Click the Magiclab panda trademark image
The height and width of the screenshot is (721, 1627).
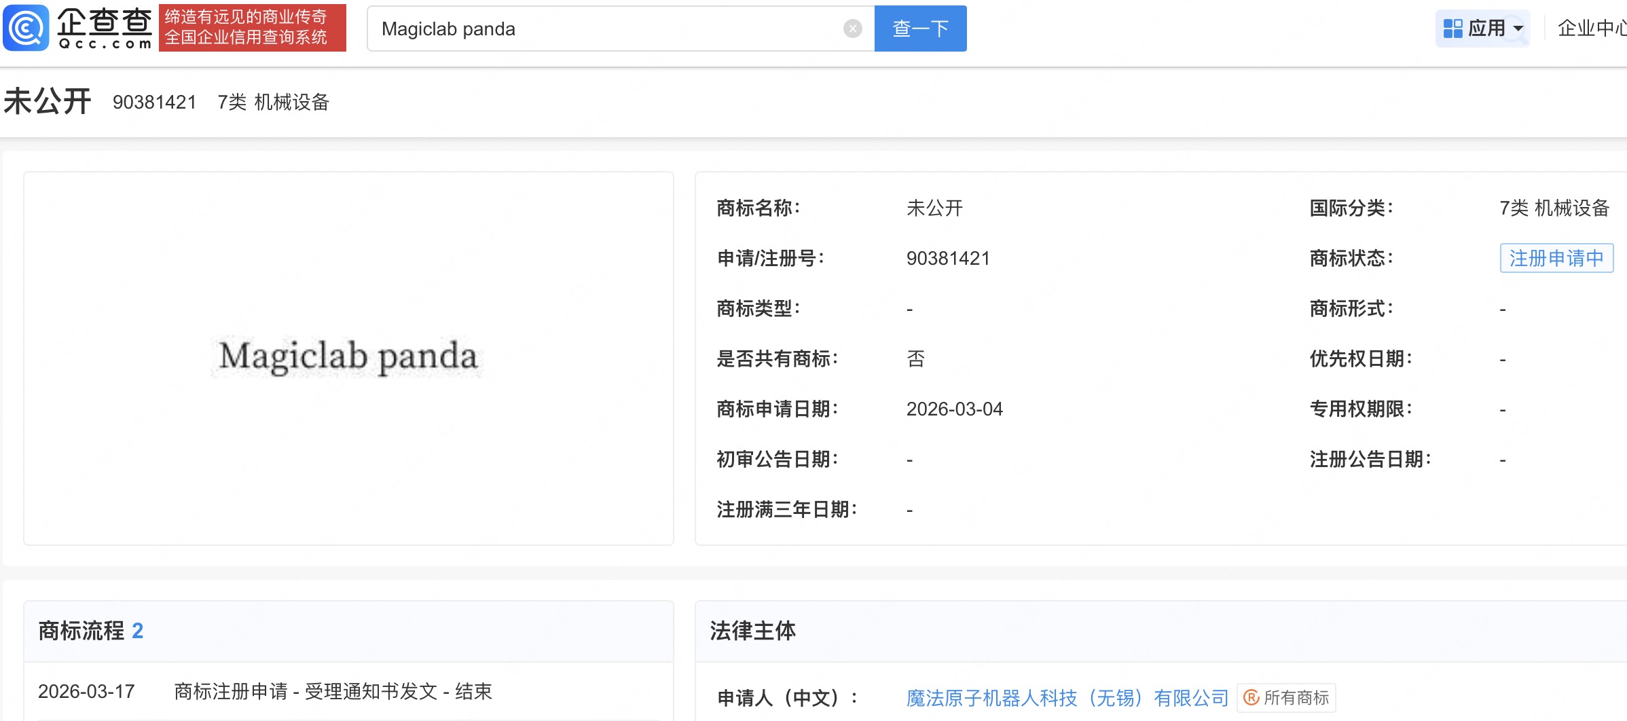(347, 356)
